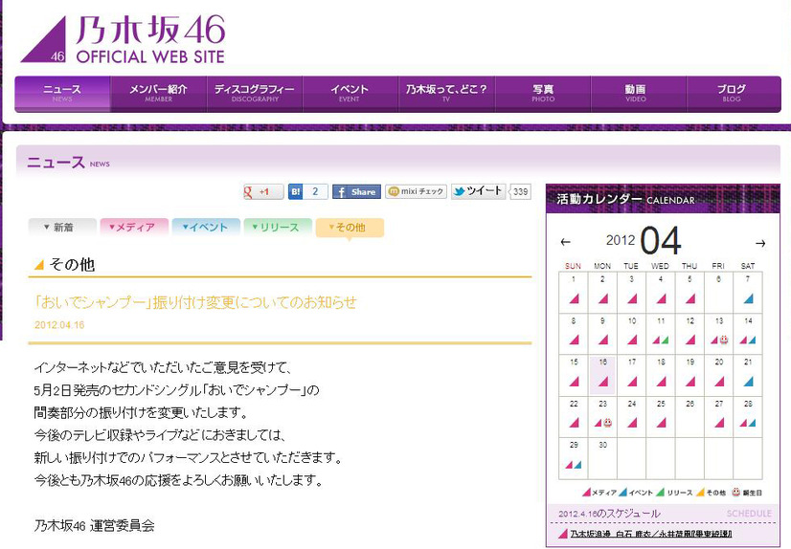Open the ブログ BLOG navigation tab
Viewport: 791px width, 549px height.
click(734, 94)
